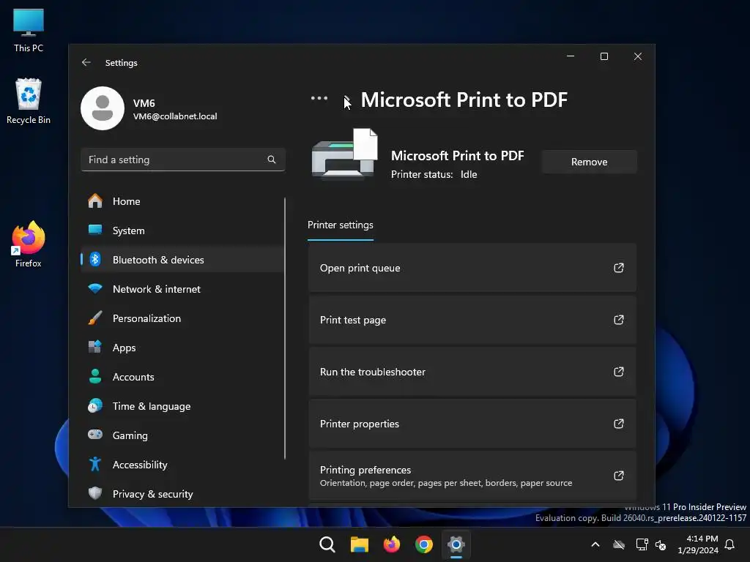Click the 'Printer status: Idle' text
Image resolution: width=750 pixels, height=562 pixels.
pos(434,174)
